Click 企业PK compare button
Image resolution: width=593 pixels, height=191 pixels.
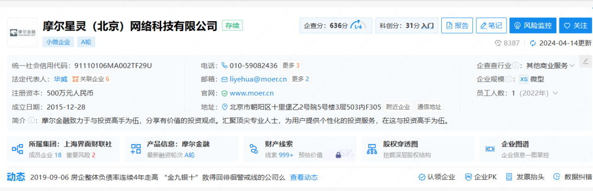tap(481, 177)
